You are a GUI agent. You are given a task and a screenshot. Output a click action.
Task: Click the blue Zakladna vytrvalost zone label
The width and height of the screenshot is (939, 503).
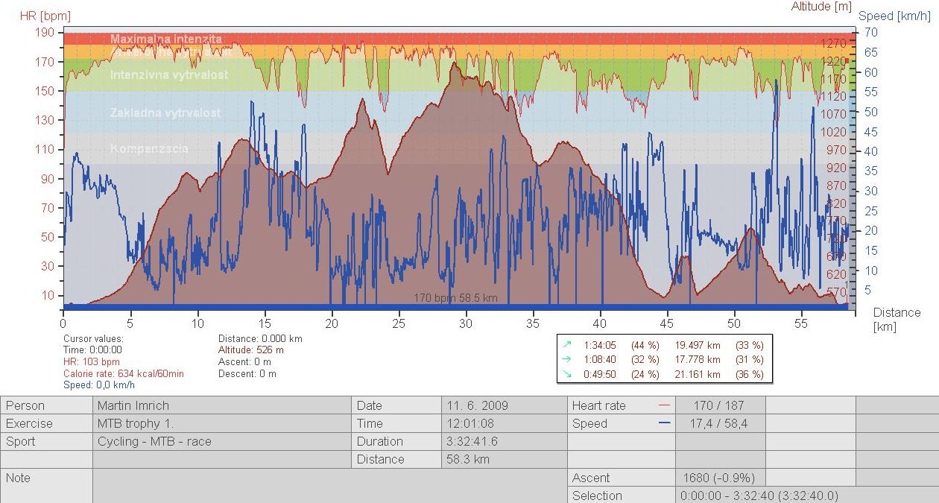pos(165,113)
